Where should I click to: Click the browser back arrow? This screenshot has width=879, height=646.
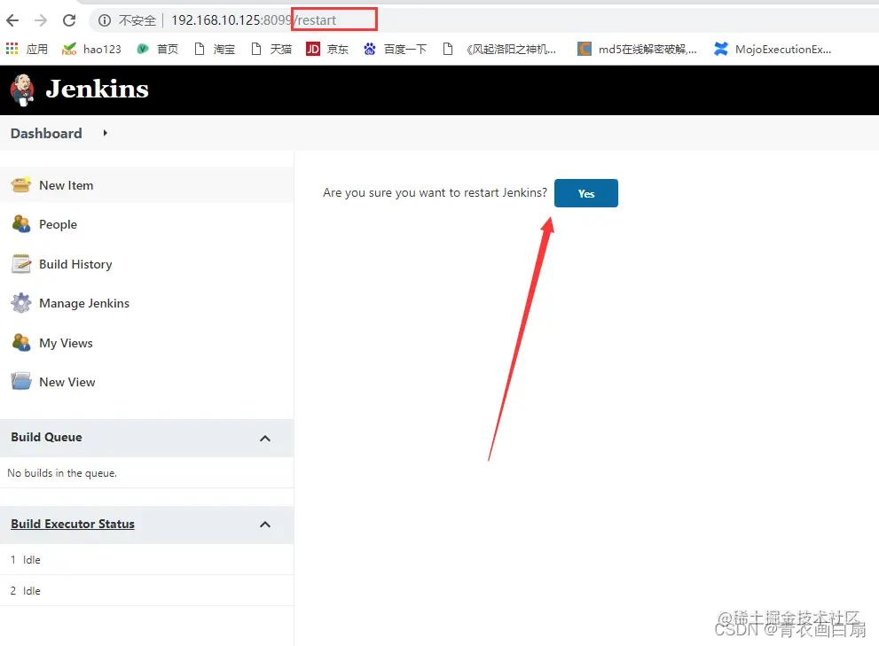pyautogui.click(x=12, y=20)
